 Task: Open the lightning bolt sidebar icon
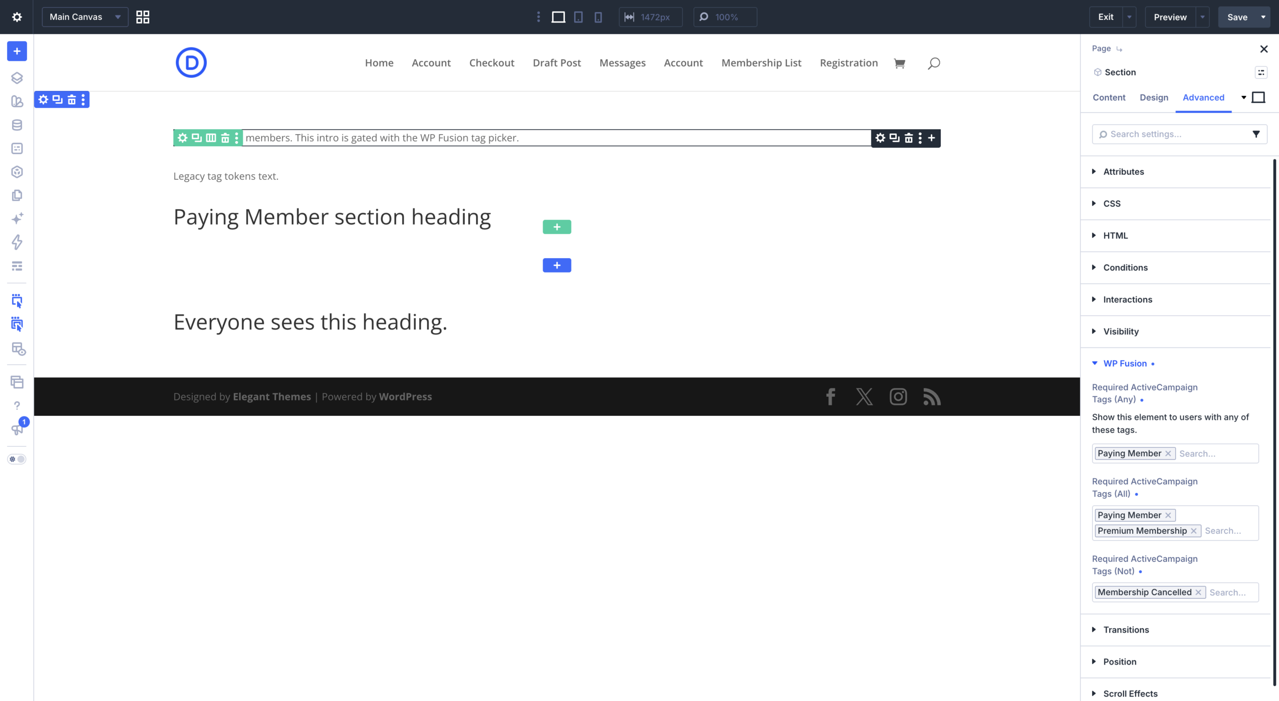17,242
